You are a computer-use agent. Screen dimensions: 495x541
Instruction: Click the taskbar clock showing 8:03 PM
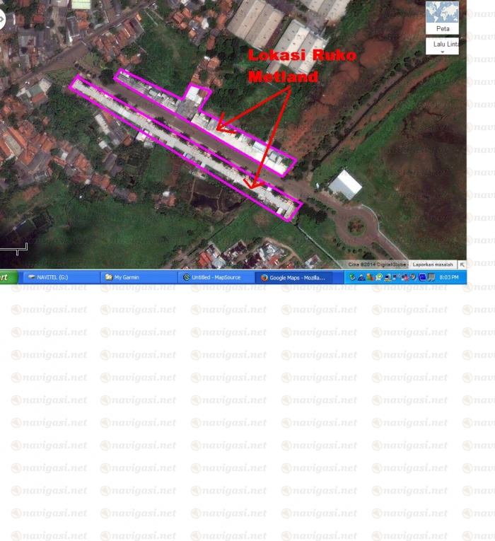(x=449, y=277)
